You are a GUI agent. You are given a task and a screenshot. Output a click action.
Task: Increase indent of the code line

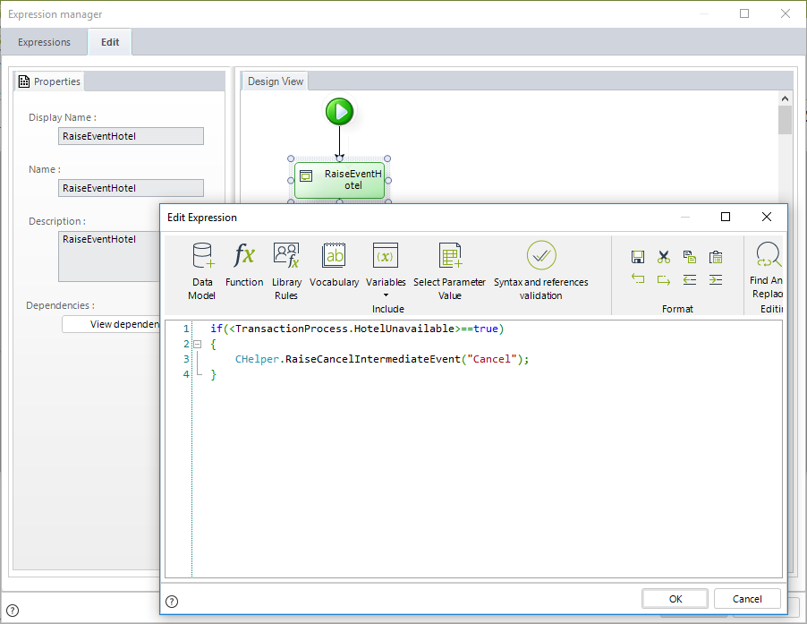(x=715, y=279)
